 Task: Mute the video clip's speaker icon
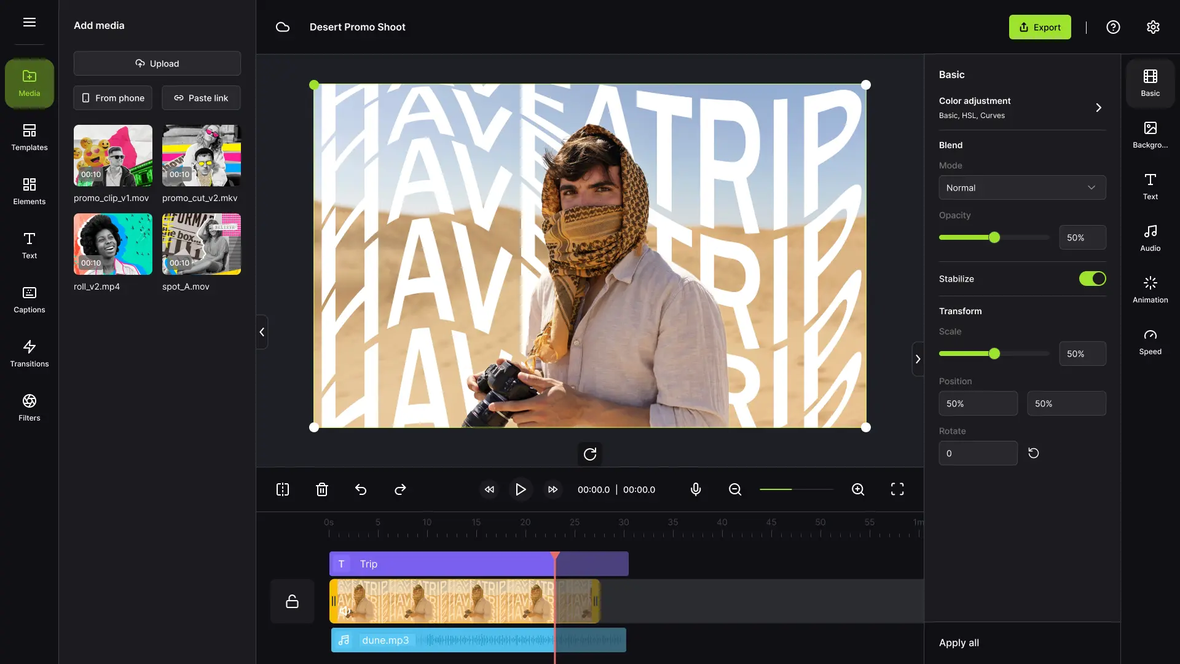point(345,611)
